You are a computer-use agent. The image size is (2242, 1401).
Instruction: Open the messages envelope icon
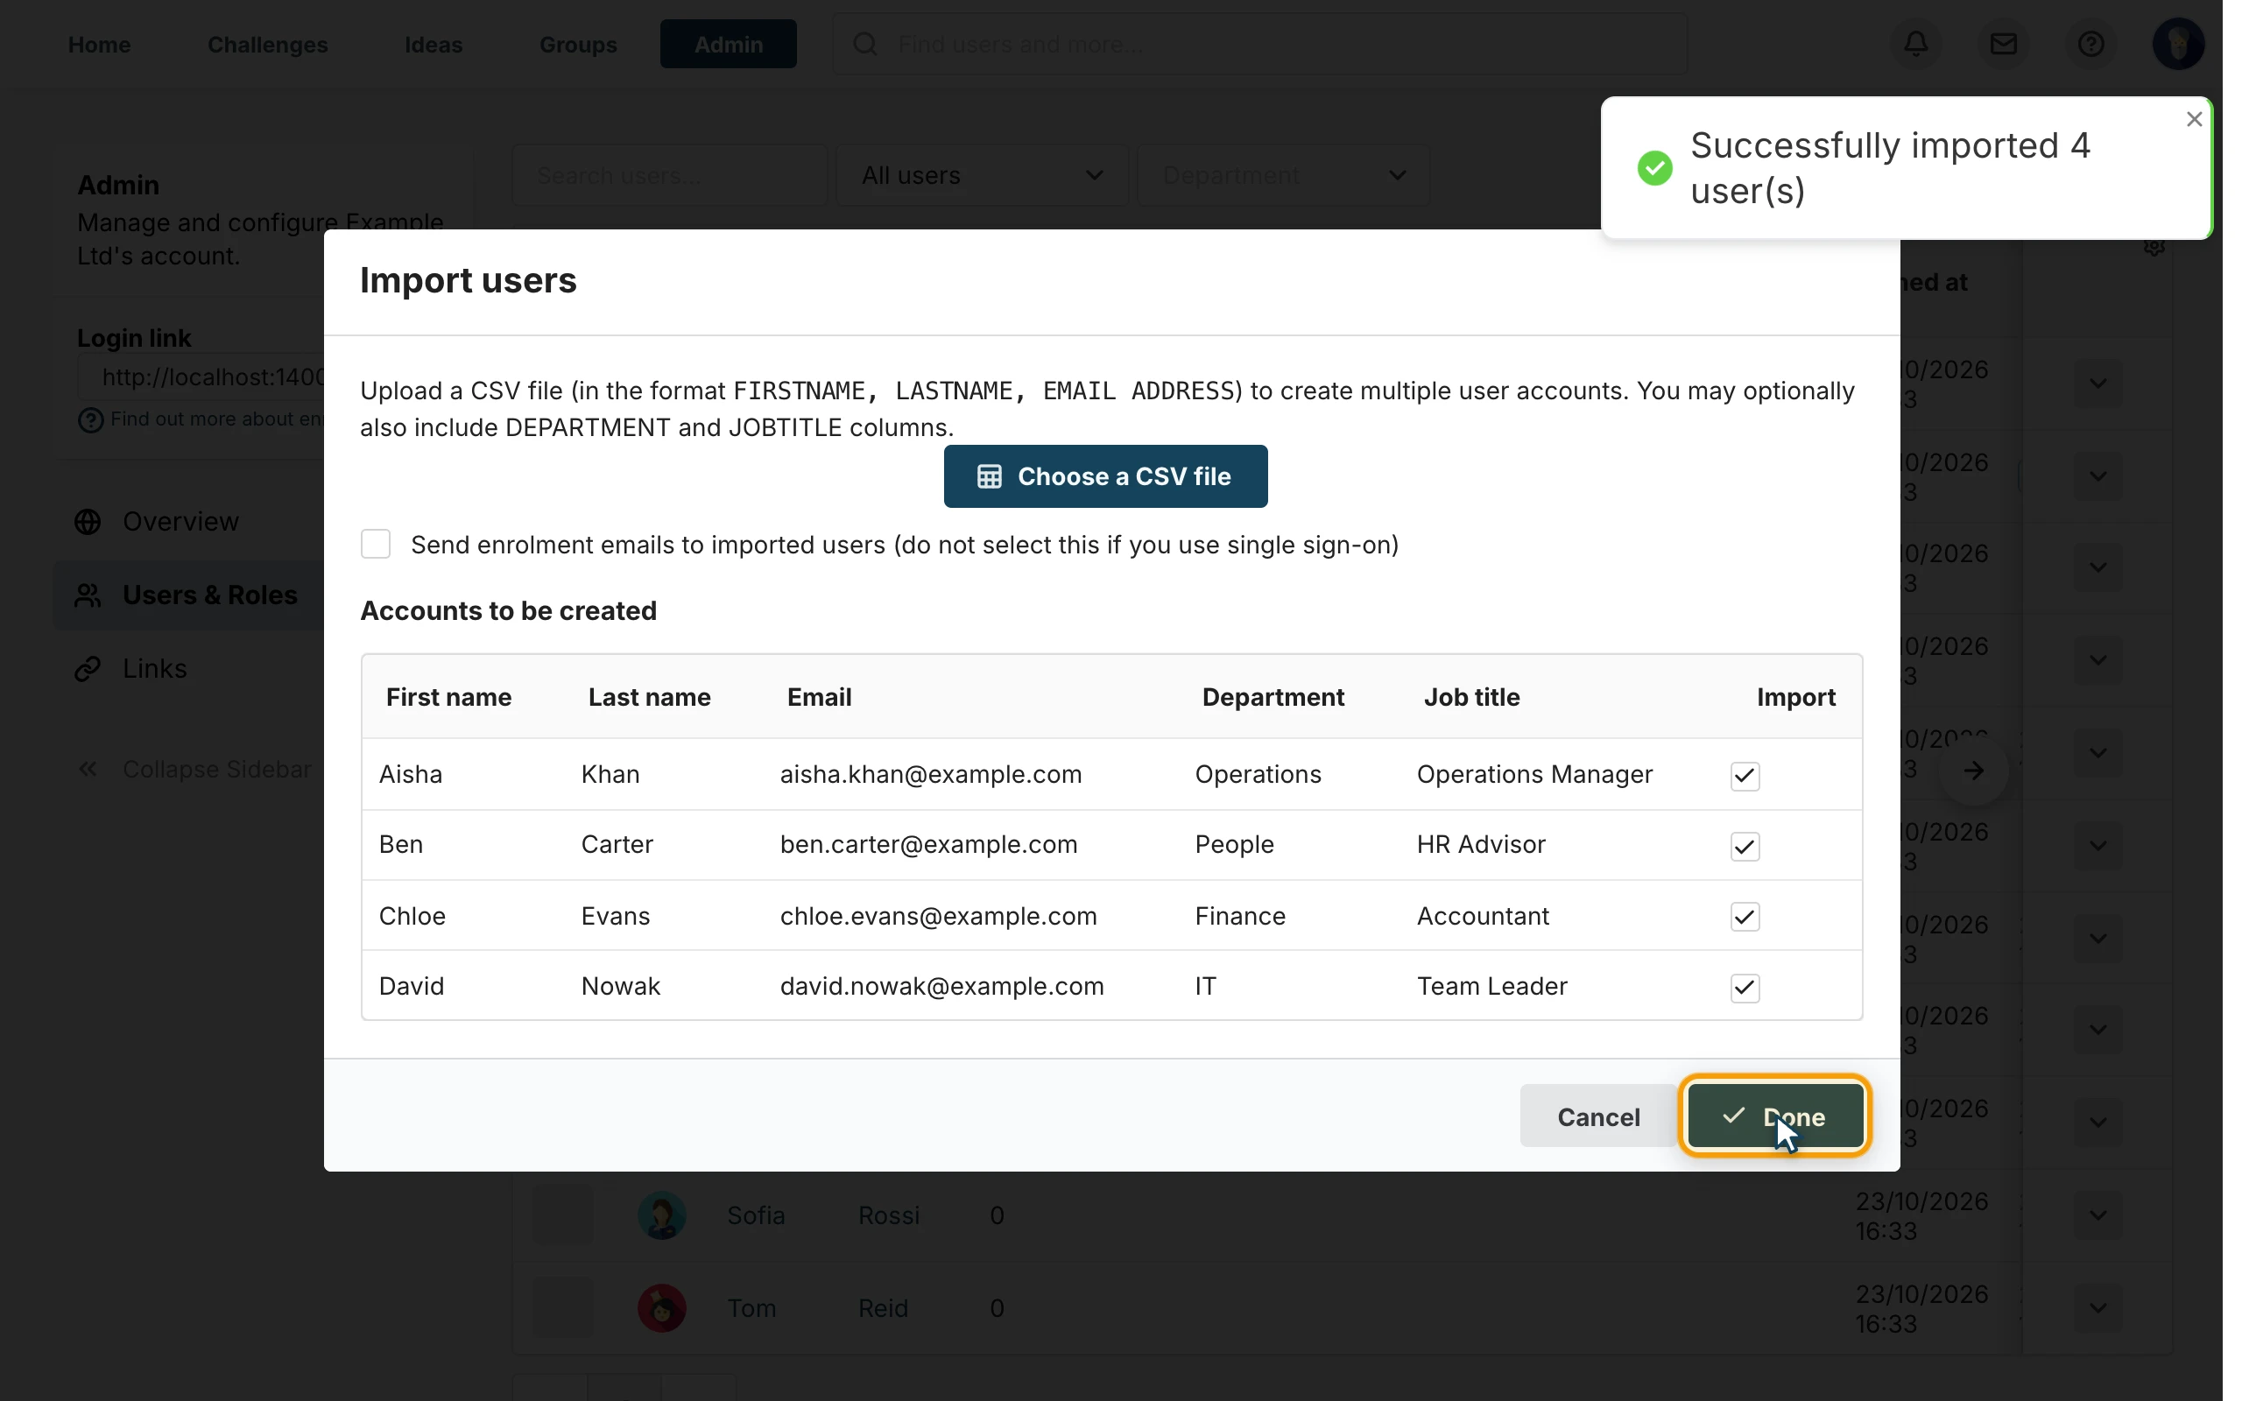tap(2003, 44)
